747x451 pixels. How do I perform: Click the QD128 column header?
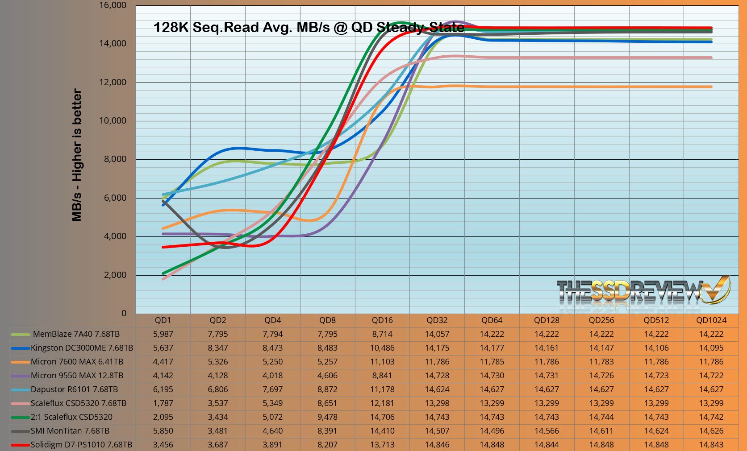[547, 320]
